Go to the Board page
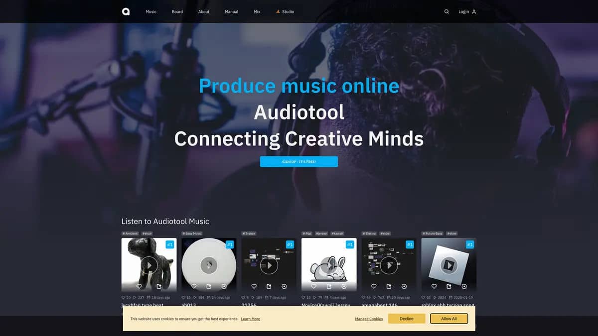Screen dimensions: 598x336 177,11
